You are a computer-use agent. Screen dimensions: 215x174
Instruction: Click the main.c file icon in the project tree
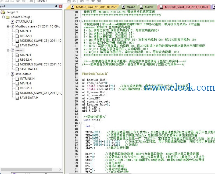(13, 50)
